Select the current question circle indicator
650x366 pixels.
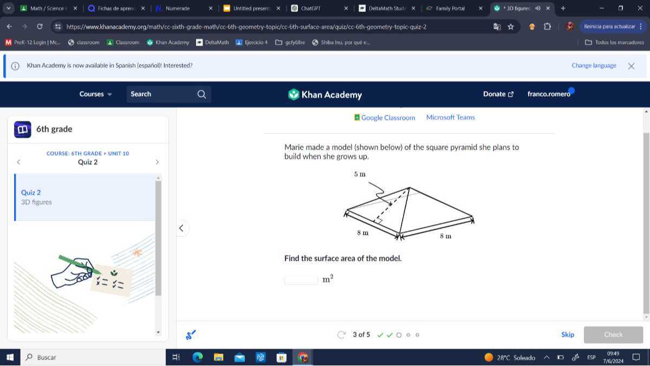coord(399,335)
